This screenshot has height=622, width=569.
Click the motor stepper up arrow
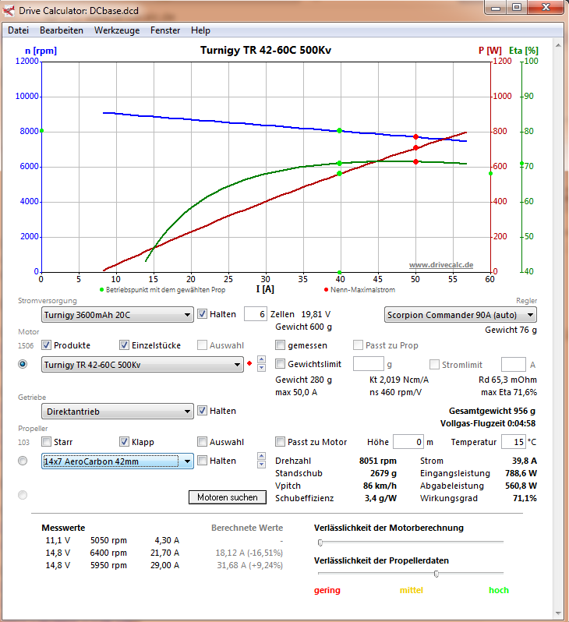pos(261,360)
